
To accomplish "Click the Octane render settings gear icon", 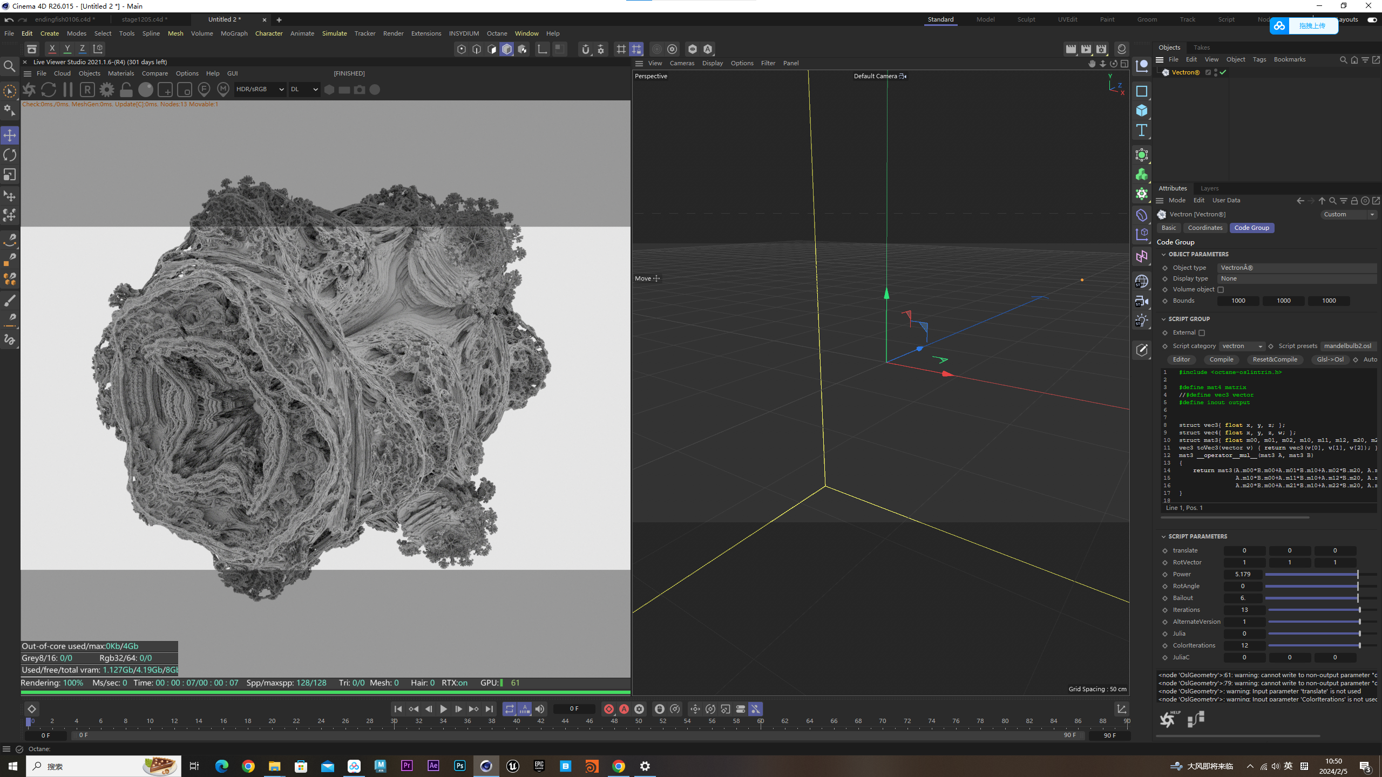I will coord(107,90).
